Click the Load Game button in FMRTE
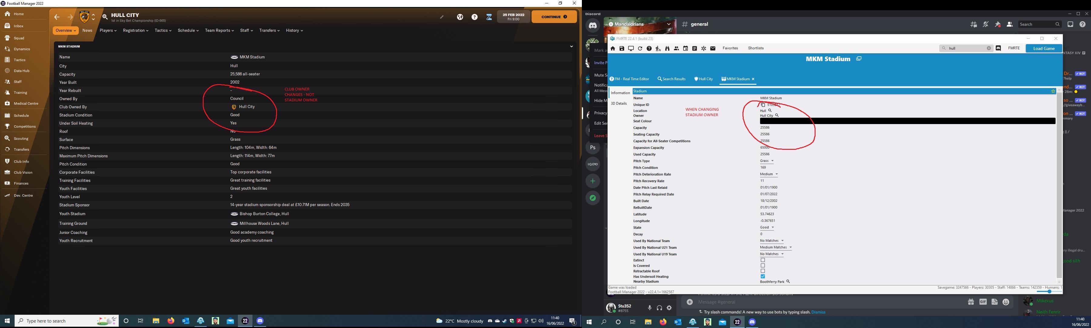This screenshot has width=1091, height=328. tap(1043, 48)
